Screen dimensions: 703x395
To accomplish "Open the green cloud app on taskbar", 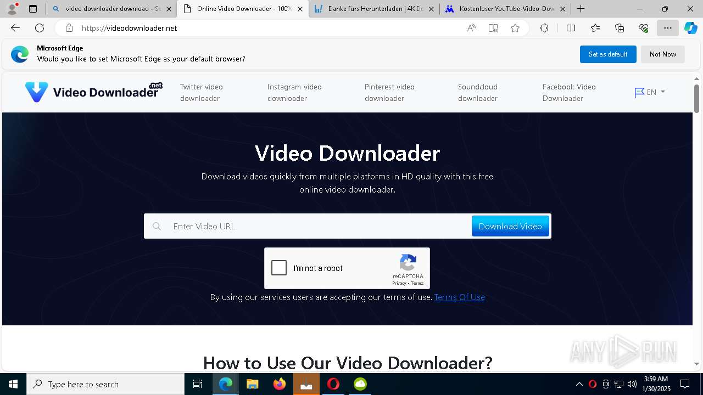I will 360,384.
